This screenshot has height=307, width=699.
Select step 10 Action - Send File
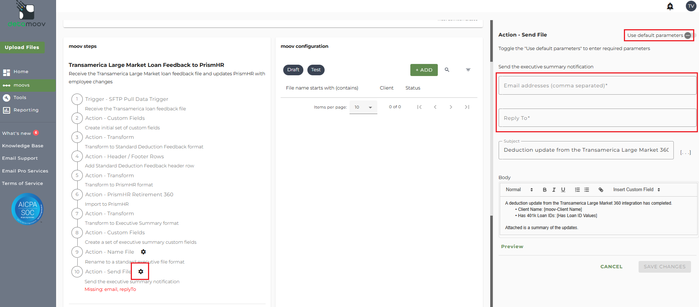tap(108, 272)
